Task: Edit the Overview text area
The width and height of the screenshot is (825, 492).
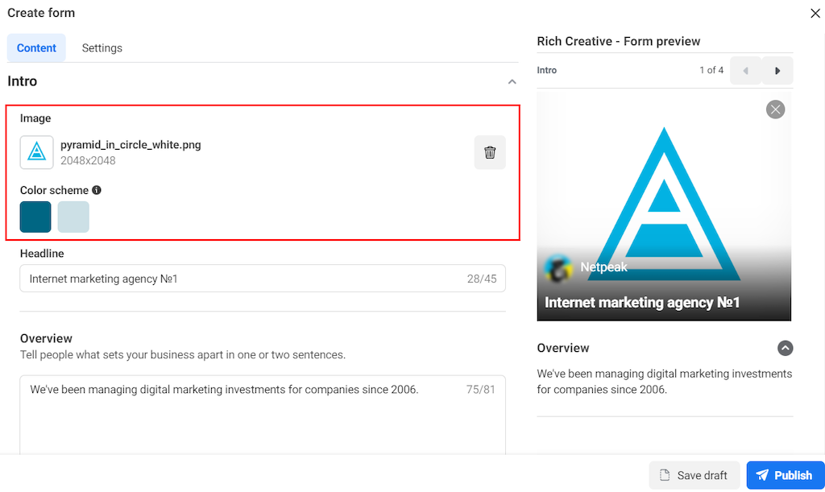Action: coord(263,416)
